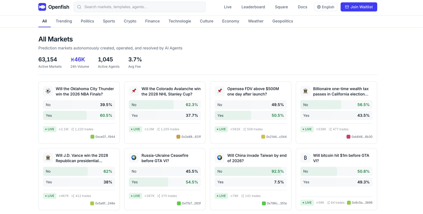
Task: Open the Russia-Ukraine Ceasefire before GTA VI title
Action: 165,158
